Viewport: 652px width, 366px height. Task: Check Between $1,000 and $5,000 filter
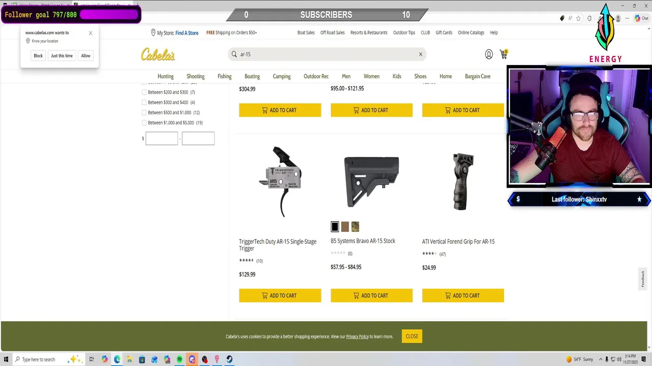point(144,123)
